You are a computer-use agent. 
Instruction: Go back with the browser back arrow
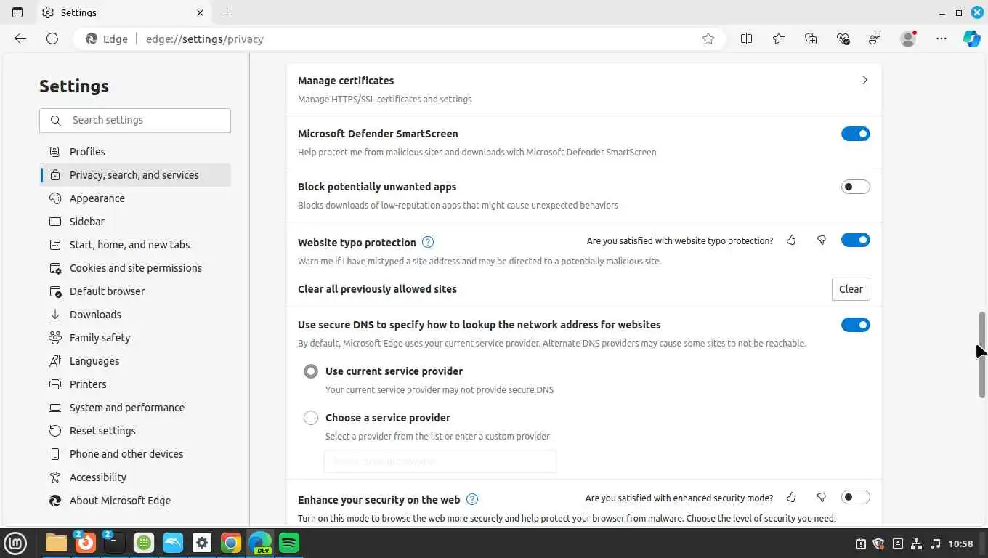tap(20, 39)
